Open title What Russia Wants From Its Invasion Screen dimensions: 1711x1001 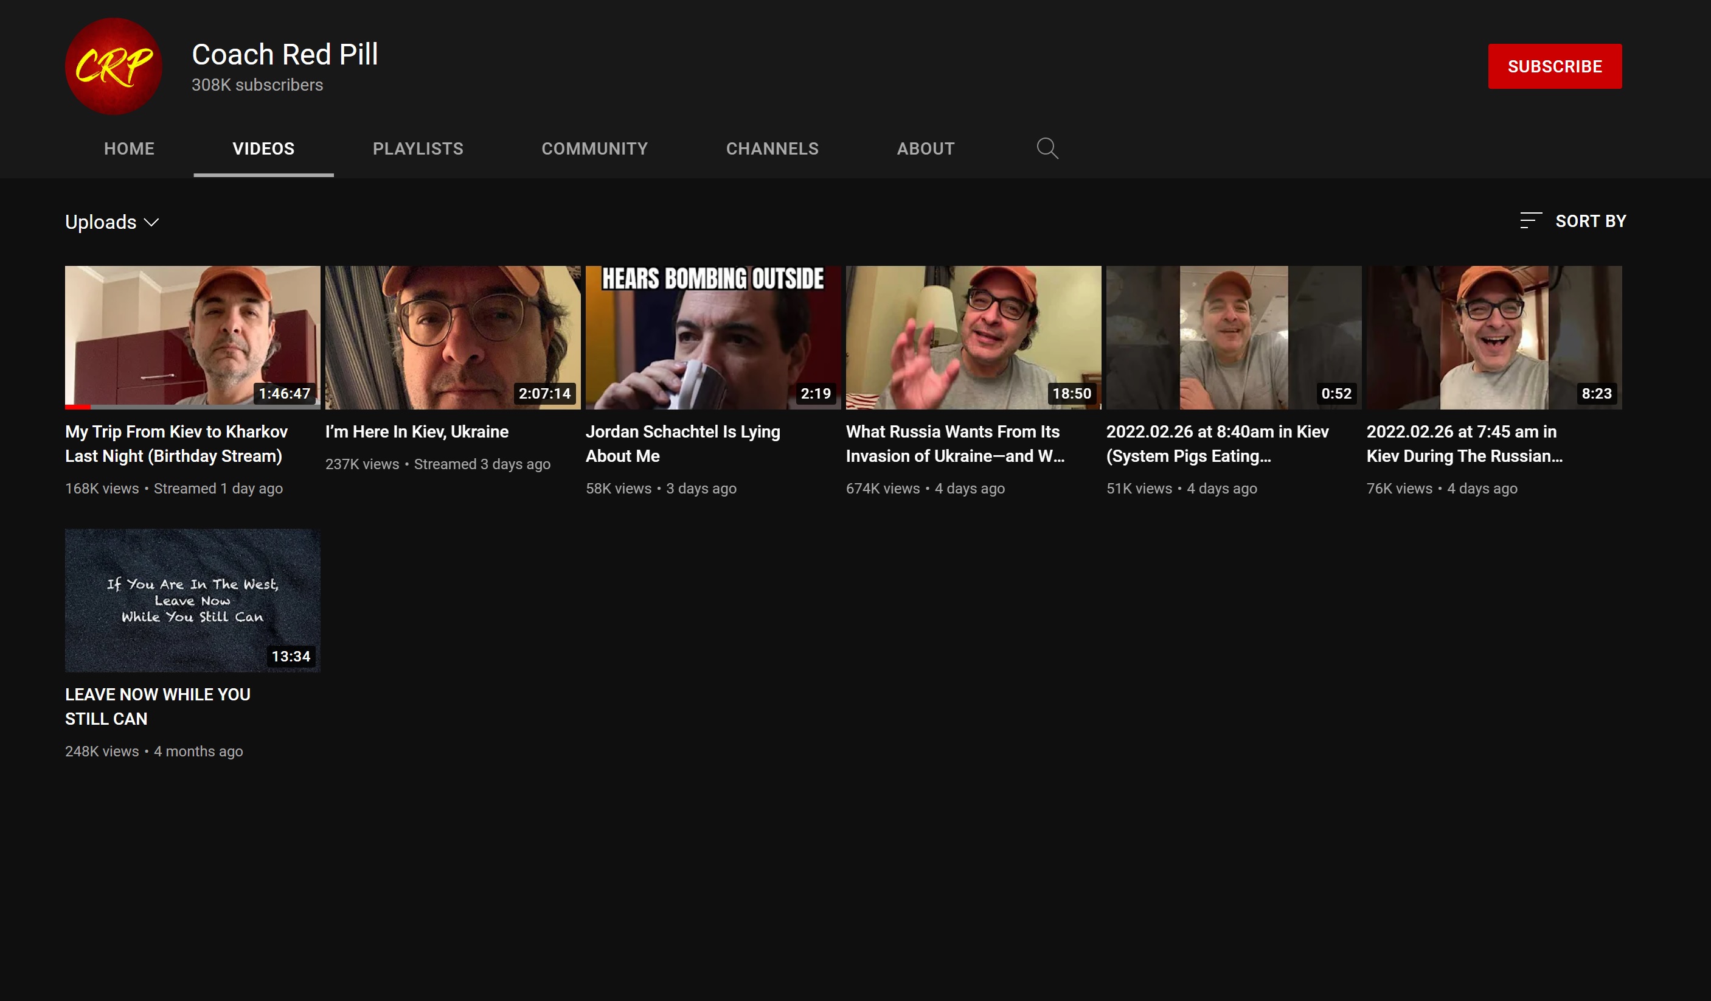point(956,444)
